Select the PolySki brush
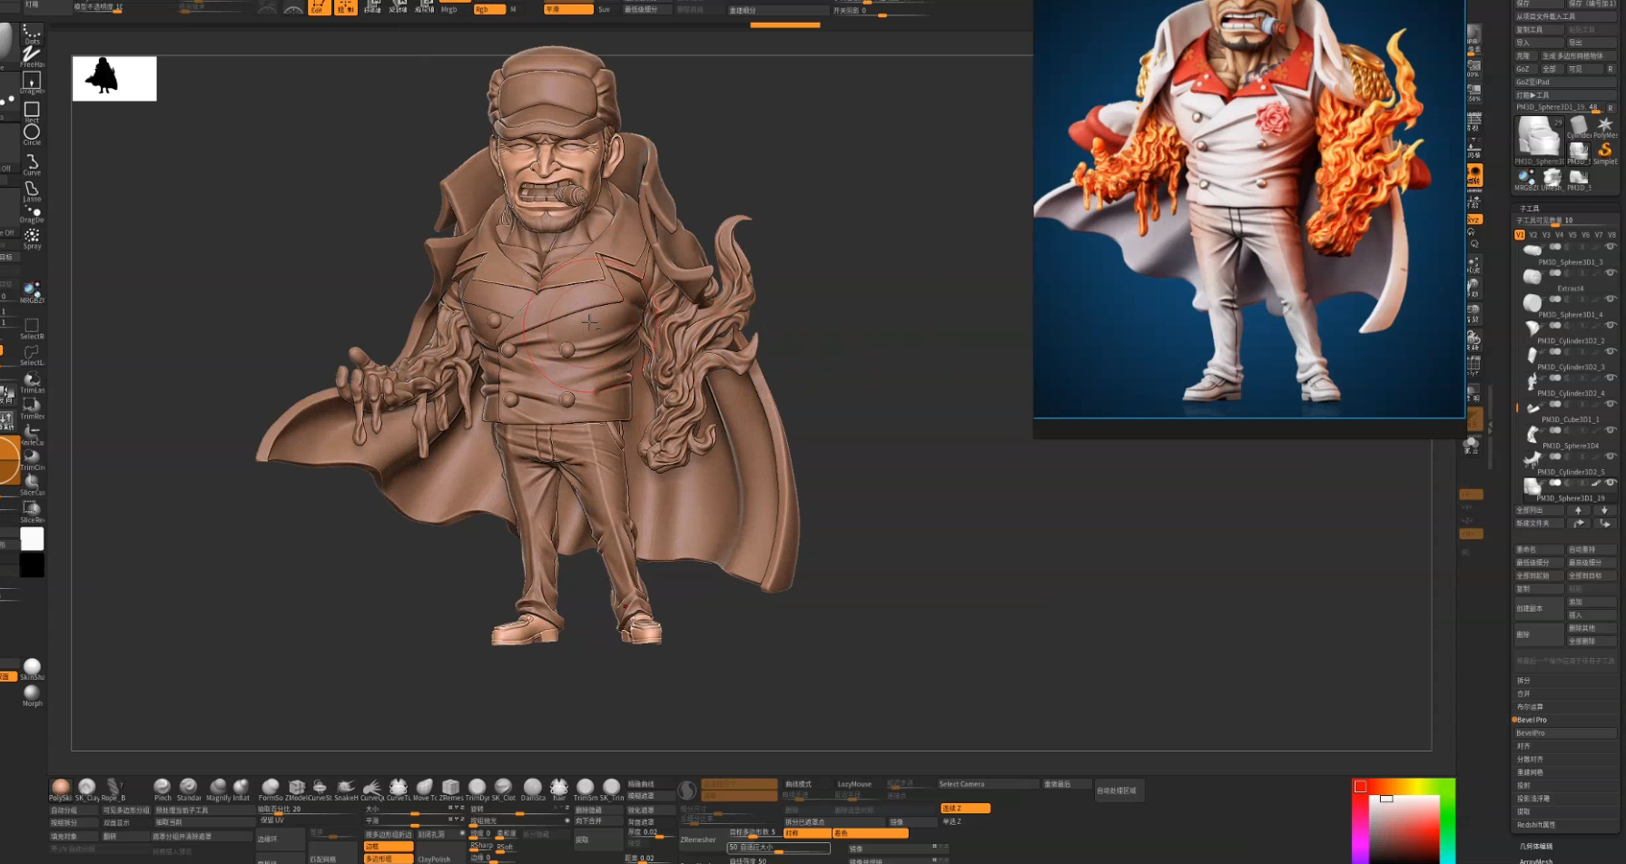This screenshot has height=864, width=1626. click(x=61, y=789)
